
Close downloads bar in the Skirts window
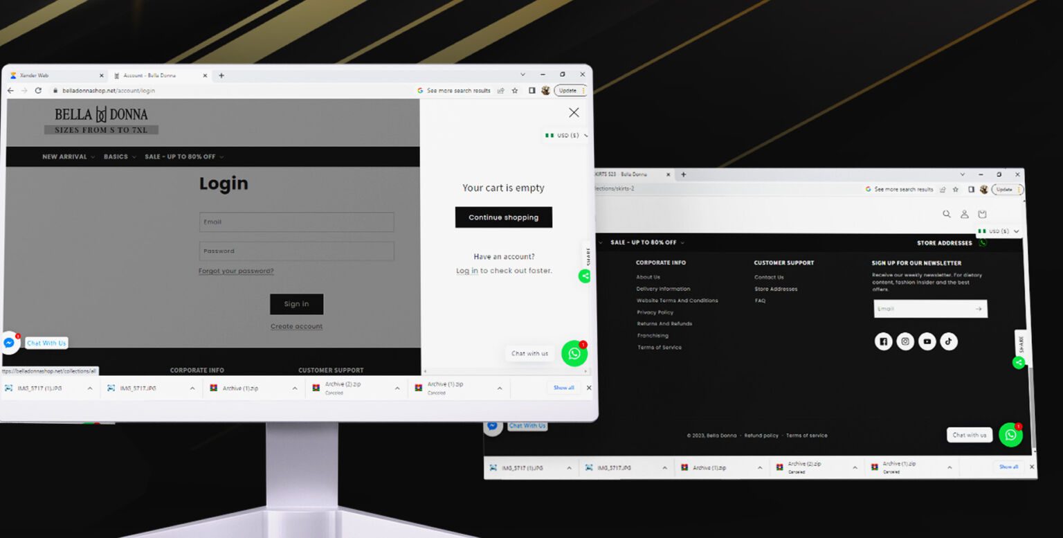1033,467
